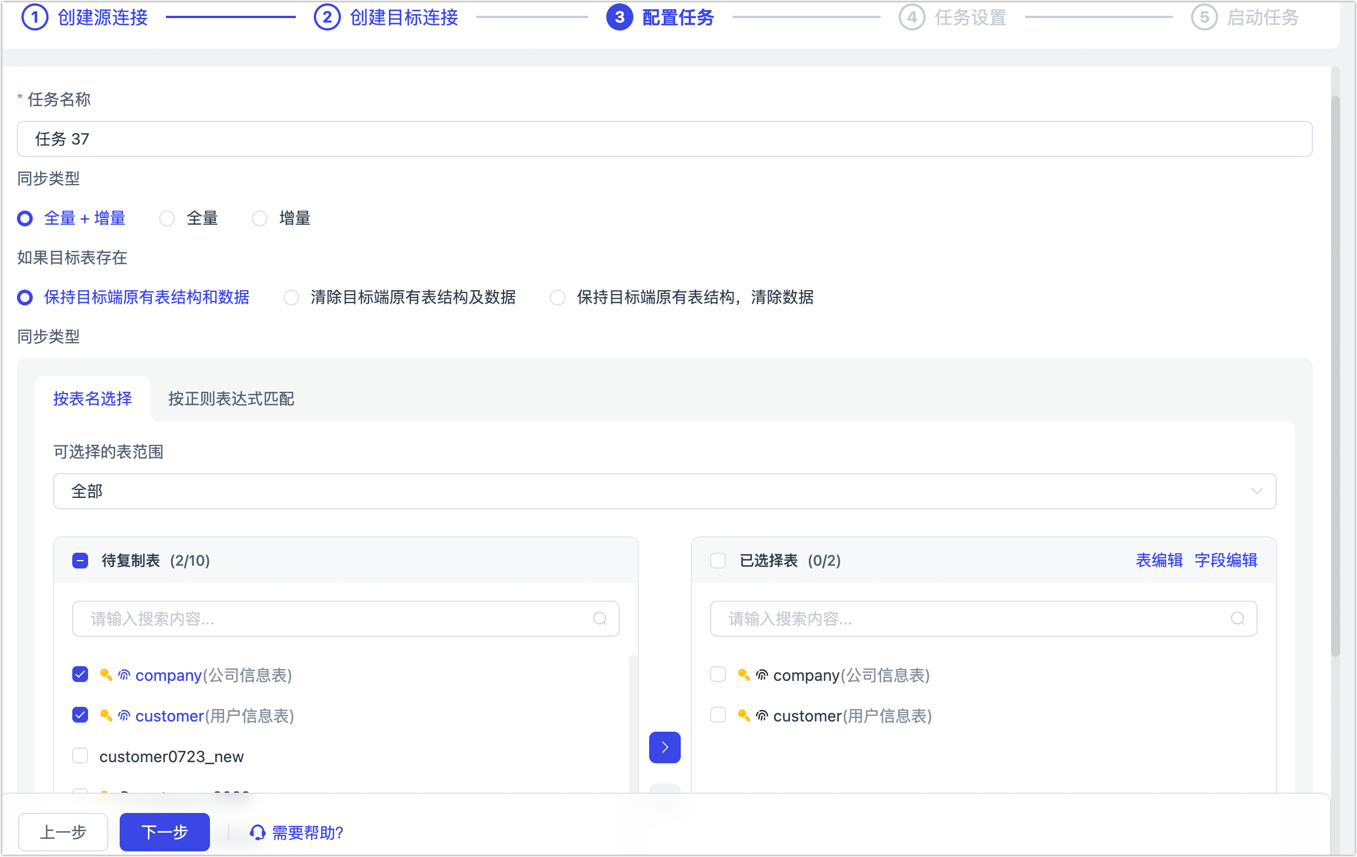Viewport: 1357px width, 857px height.
Task: Click the fingerprint icon beside company in 已选择表
Action: click(x=762, y=675)
